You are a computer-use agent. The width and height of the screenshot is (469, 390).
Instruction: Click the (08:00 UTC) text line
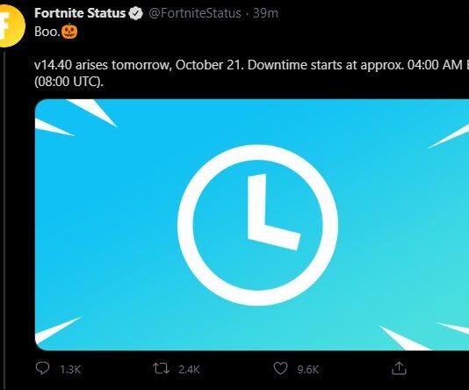tap(69, 82)
